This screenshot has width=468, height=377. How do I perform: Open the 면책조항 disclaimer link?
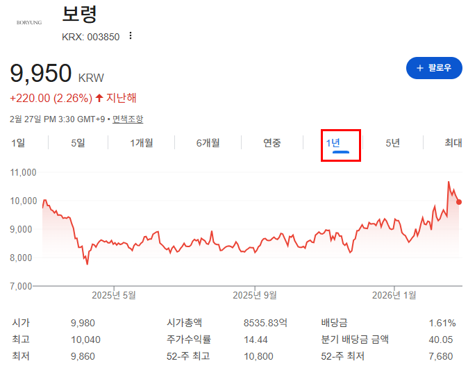(128, 119)
